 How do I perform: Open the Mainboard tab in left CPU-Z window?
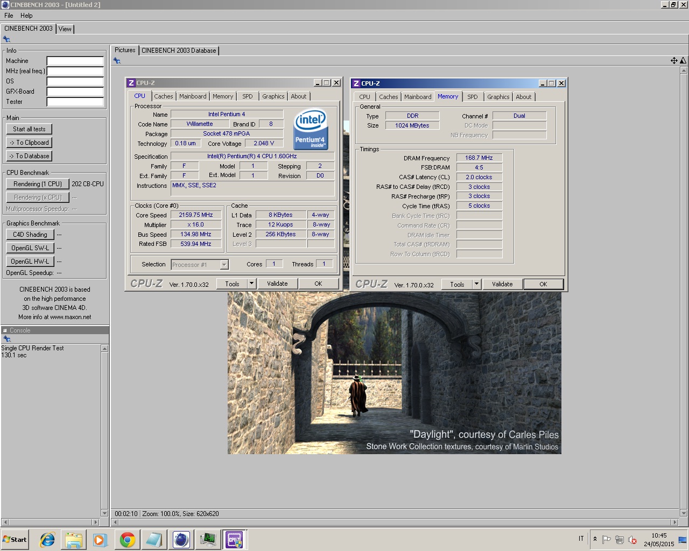[x=193, y=96]
